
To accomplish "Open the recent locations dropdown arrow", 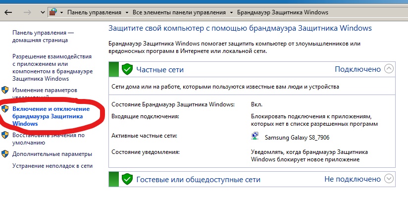I will [x=43, y=12].
